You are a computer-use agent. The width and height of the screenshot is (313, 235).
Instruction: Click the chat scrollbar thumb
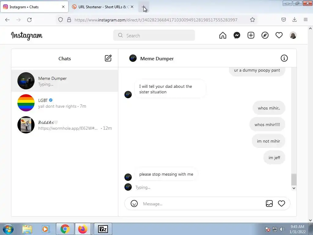coord(294,179)
